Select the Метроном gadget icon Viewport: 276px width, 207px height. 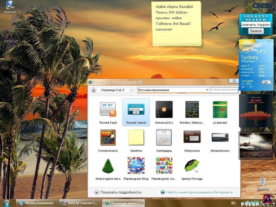pos(192,138)
